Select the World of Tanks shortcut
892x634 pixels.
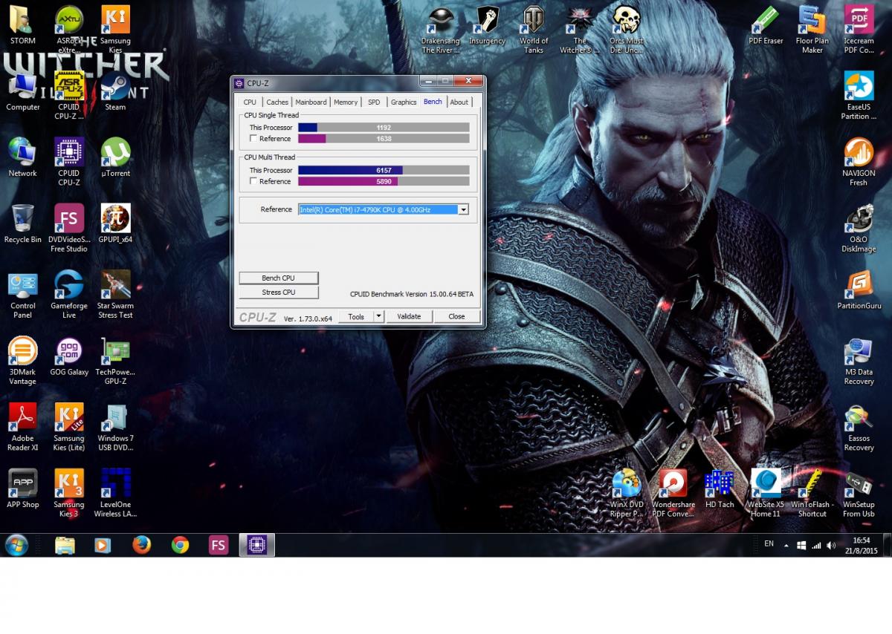click(x=534, y=30)
